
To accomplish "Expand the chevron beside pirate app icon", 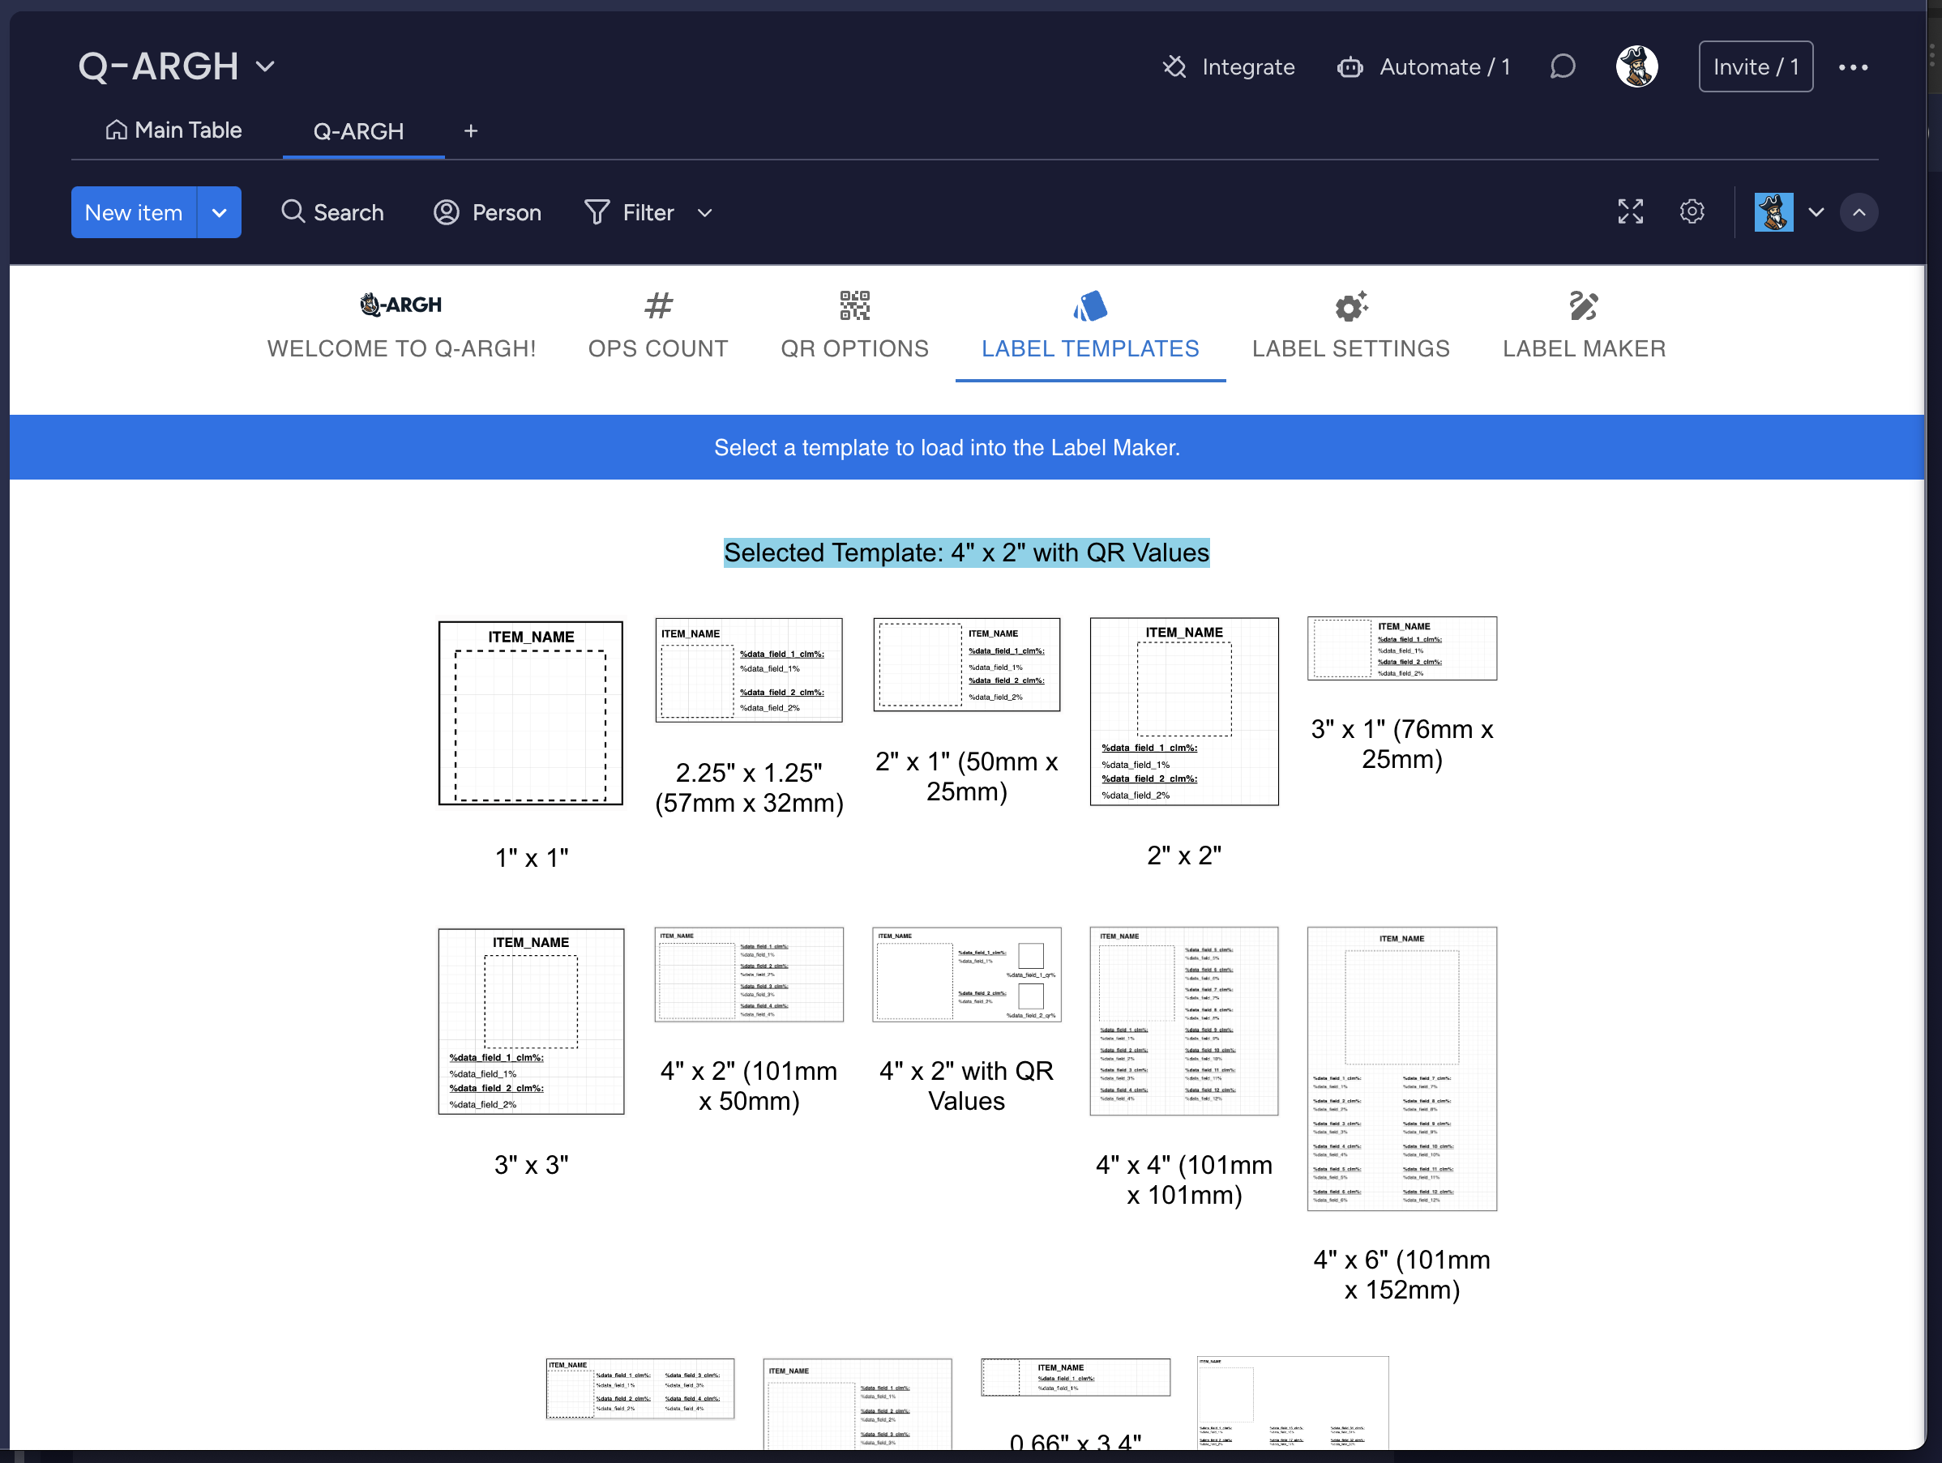I will pos(1816,212).
